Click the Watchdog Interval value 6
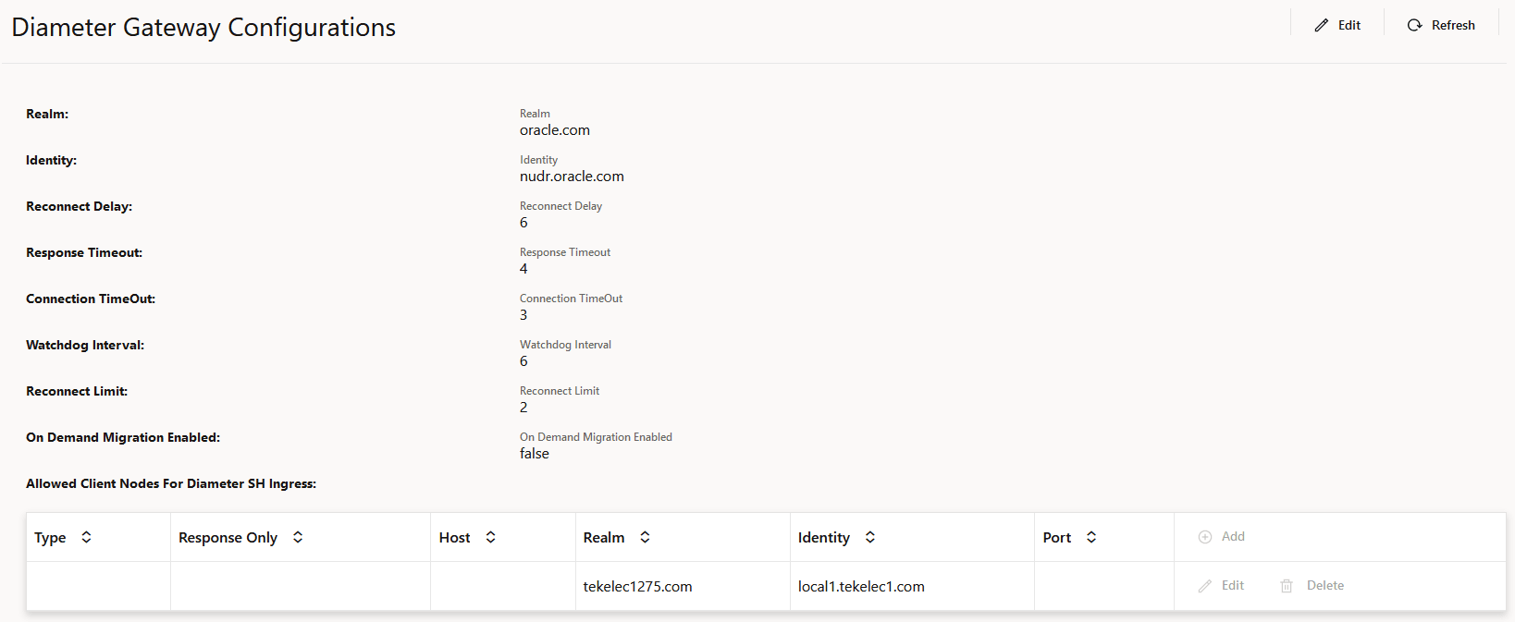Screen dimensions: 1515x622 (x=523, y=361)
